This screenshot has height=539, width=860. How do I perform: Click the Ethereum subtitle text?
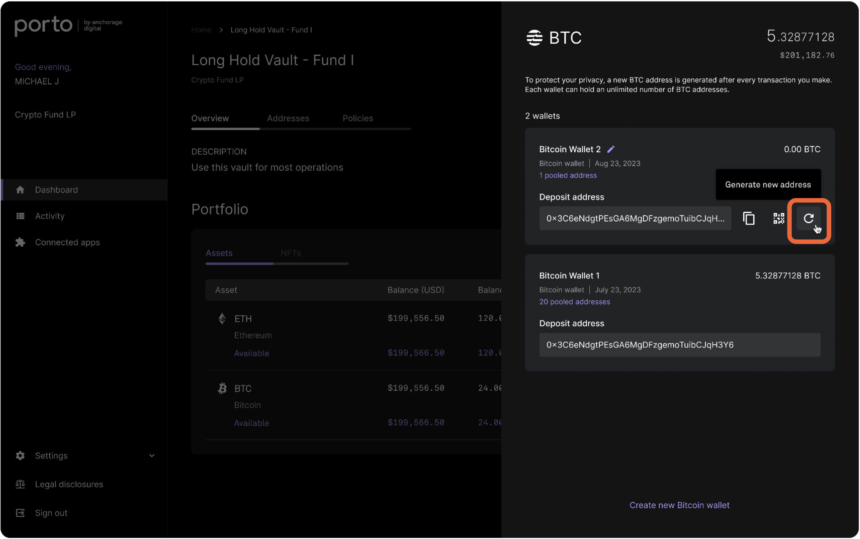253,335
